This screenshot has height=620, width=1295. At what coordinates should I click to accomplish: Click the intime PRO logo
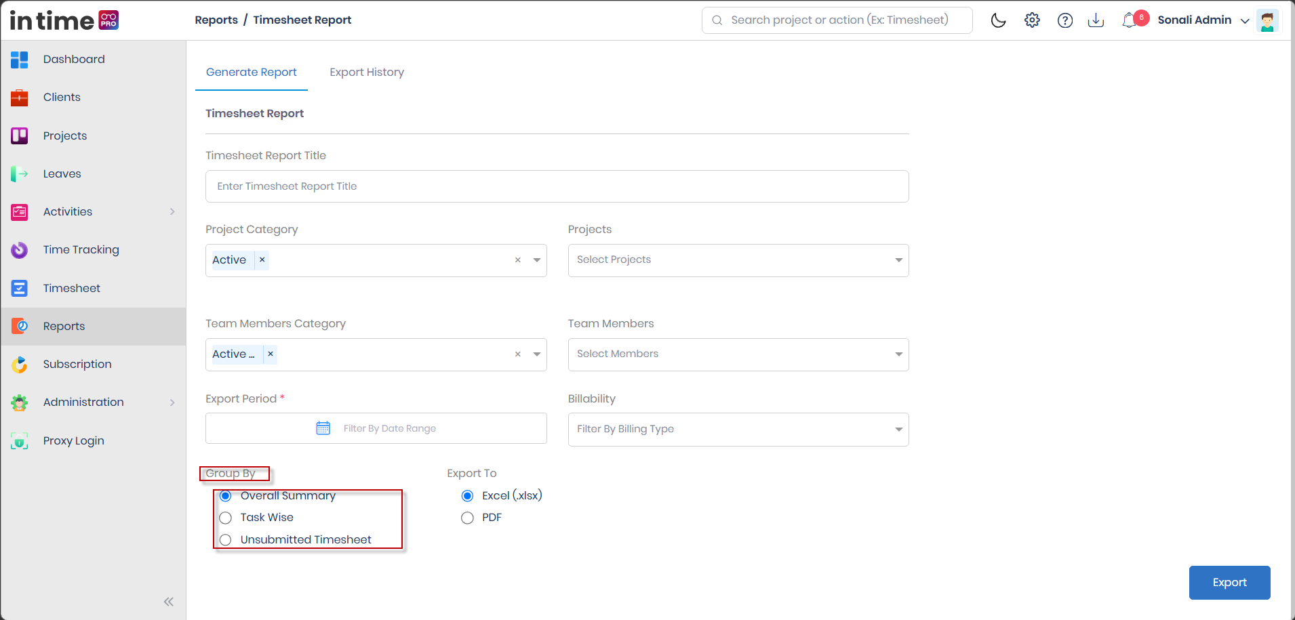64,20
